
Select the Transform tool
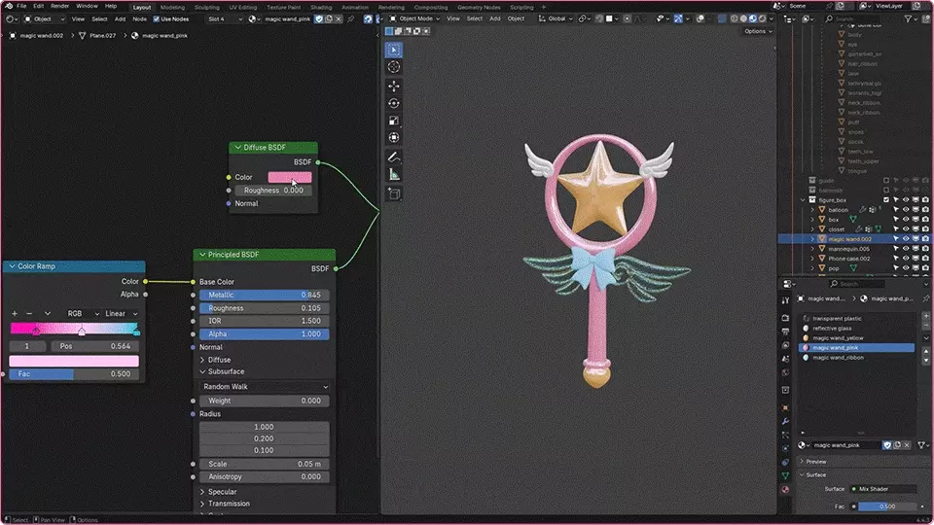click(394, 138)
